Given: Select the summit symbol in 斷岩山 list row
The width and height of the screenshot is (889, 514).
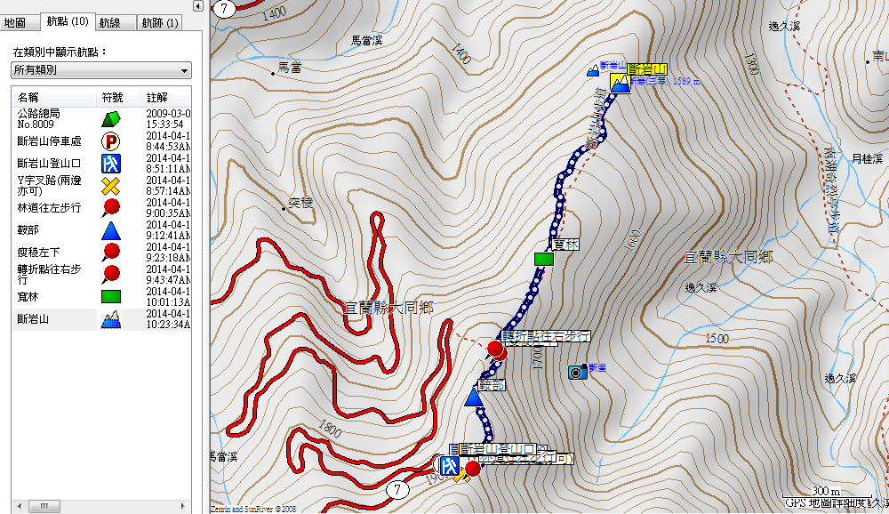Looking at the screenshot, I should [110, 319].
